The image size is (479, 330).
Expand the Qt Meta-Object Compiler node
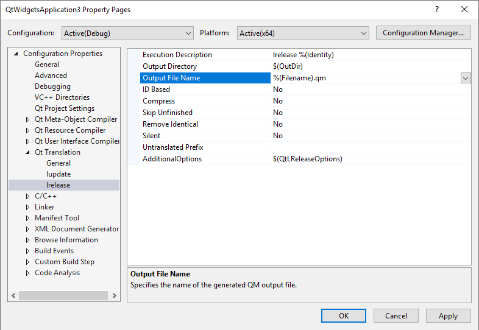[27, 120]
